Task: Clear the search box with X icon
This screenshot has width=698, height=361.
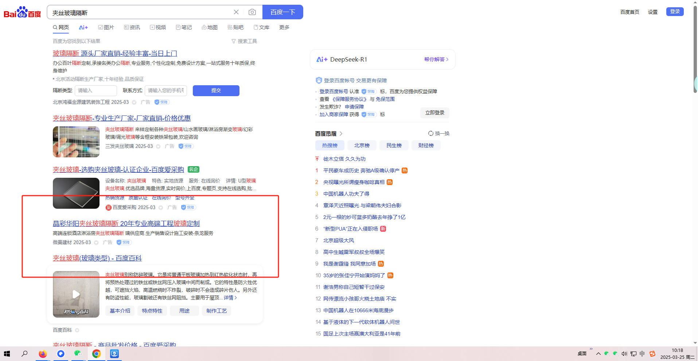Action: 236,12
